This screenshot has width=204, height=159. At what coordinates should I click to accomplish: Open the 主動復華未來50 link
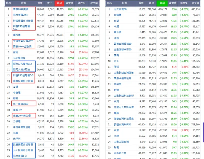coord(123,50)
